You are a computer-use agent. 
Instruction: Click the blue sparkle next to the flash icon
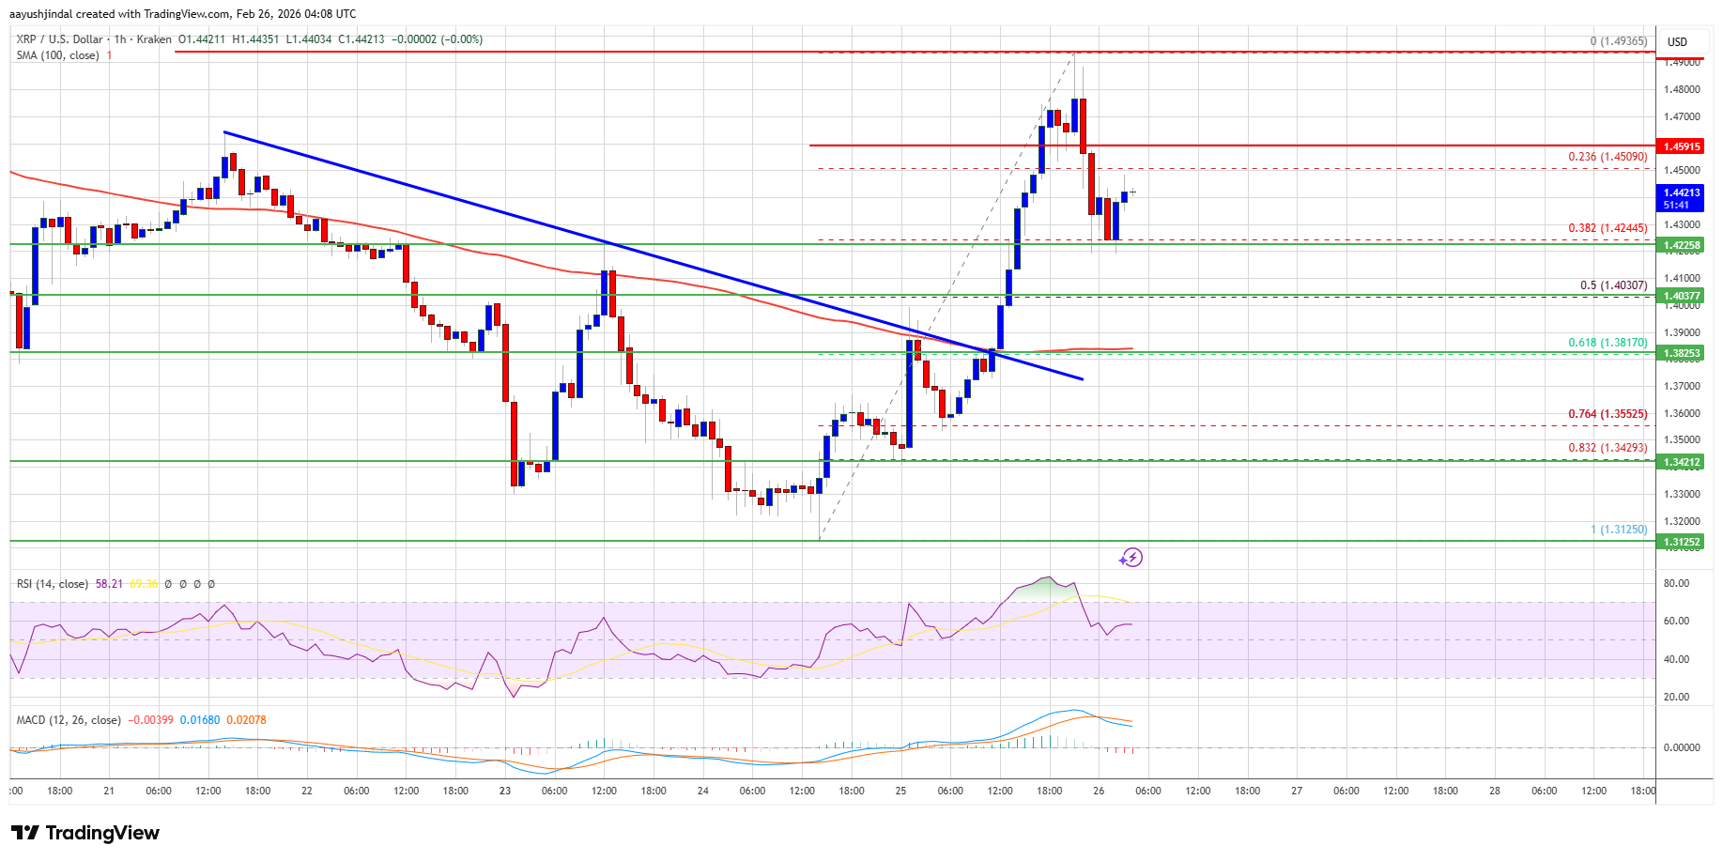tap(1122, 561)
